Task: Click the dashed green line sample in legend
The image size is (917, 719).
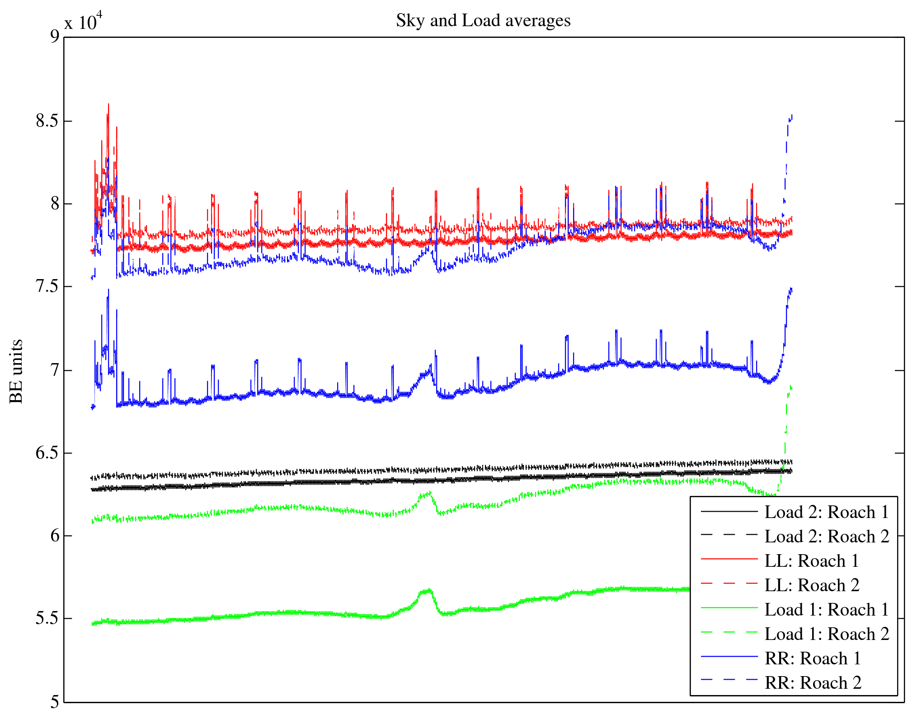Action: click(729, 632)
